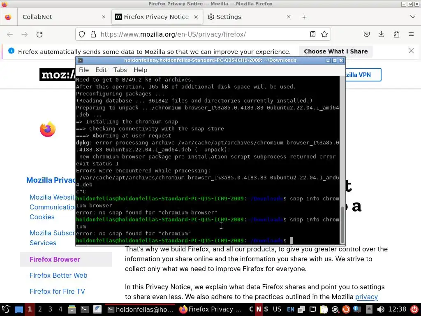The width and height of the screenshot is (421, 316).
Task: Click the moz://a logo
Action: click(58, 74)
